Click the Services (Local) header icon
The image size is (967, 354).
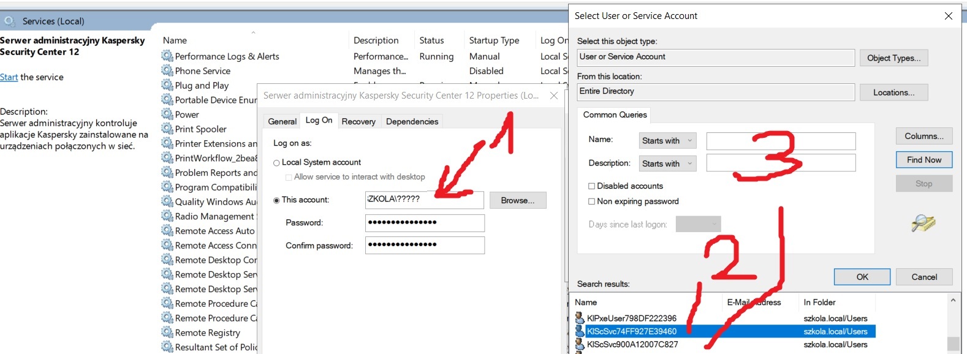pyautogui.click(x=10, y=21)
